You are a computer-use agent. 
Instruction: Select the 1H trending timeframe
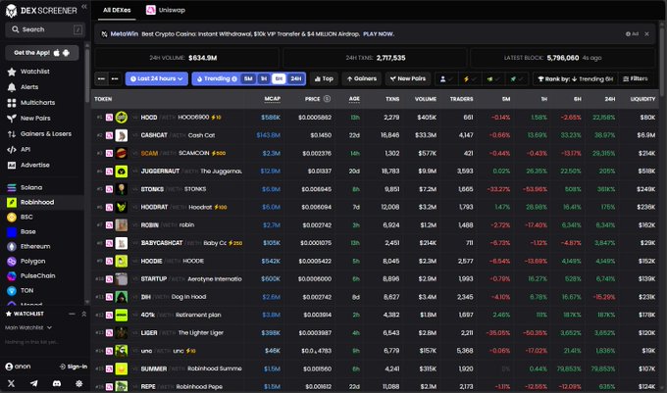pyautogui.click(x=264, y=78)
